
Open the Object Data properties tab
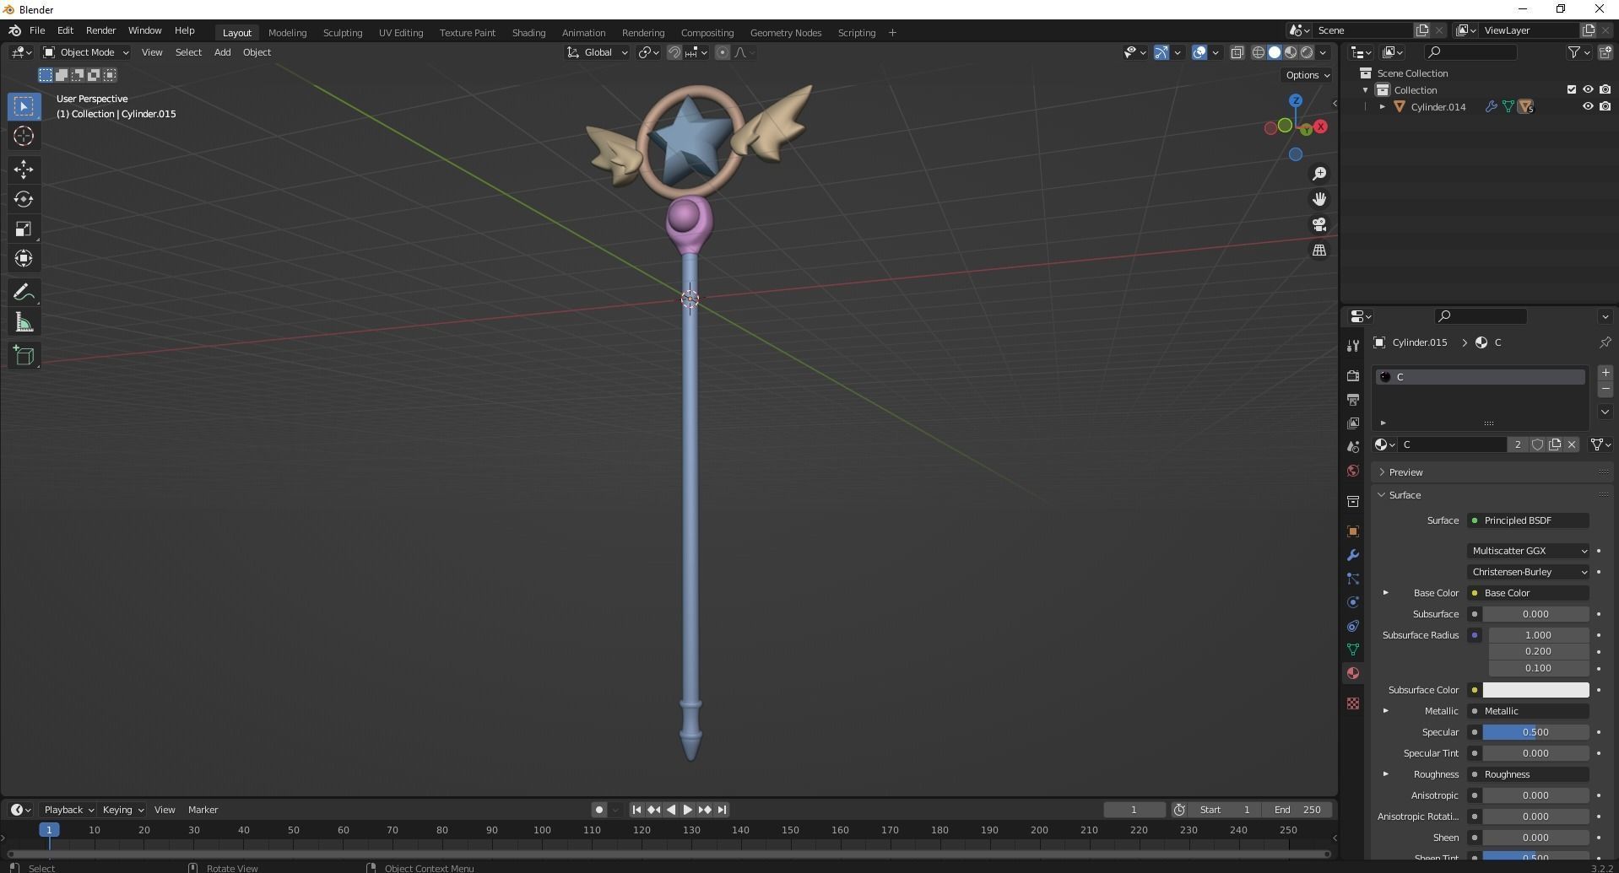(x=1353, y=649)
